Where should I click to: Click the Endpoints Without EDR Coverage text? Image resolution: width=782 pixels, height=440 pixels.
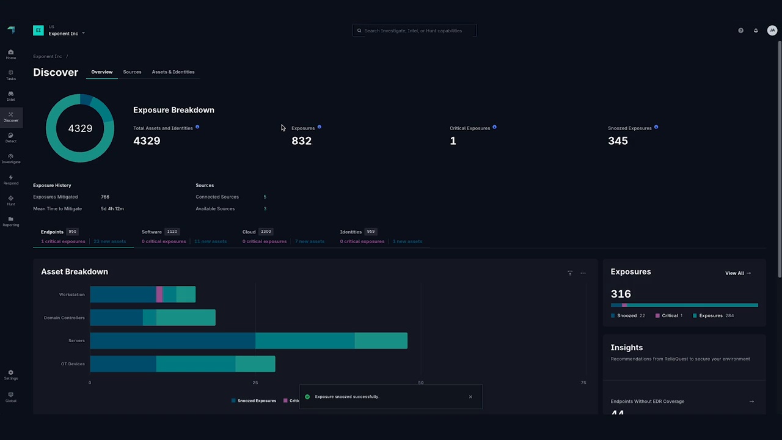(x=647, y=402)
